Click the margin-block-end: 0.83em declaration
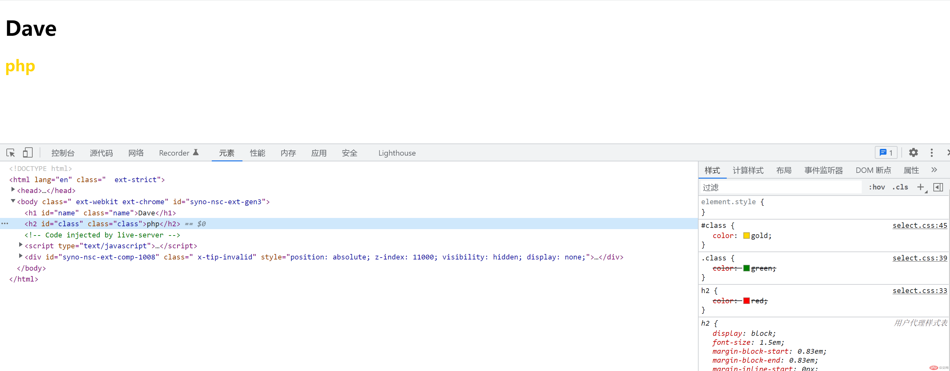 click(765, 360)
